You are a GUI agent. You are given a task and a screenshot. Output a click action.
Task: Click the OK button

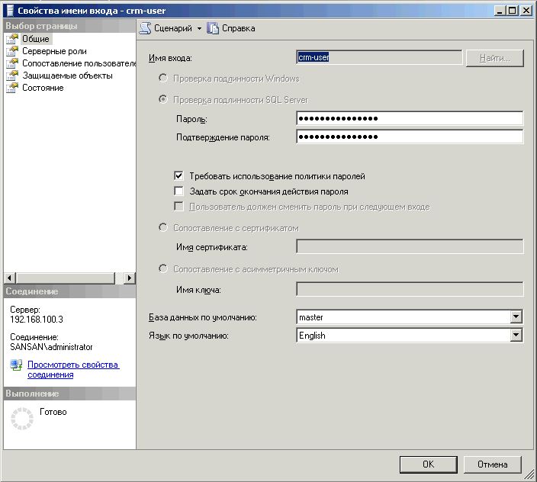pyautogui.click(x=428, y=464)
